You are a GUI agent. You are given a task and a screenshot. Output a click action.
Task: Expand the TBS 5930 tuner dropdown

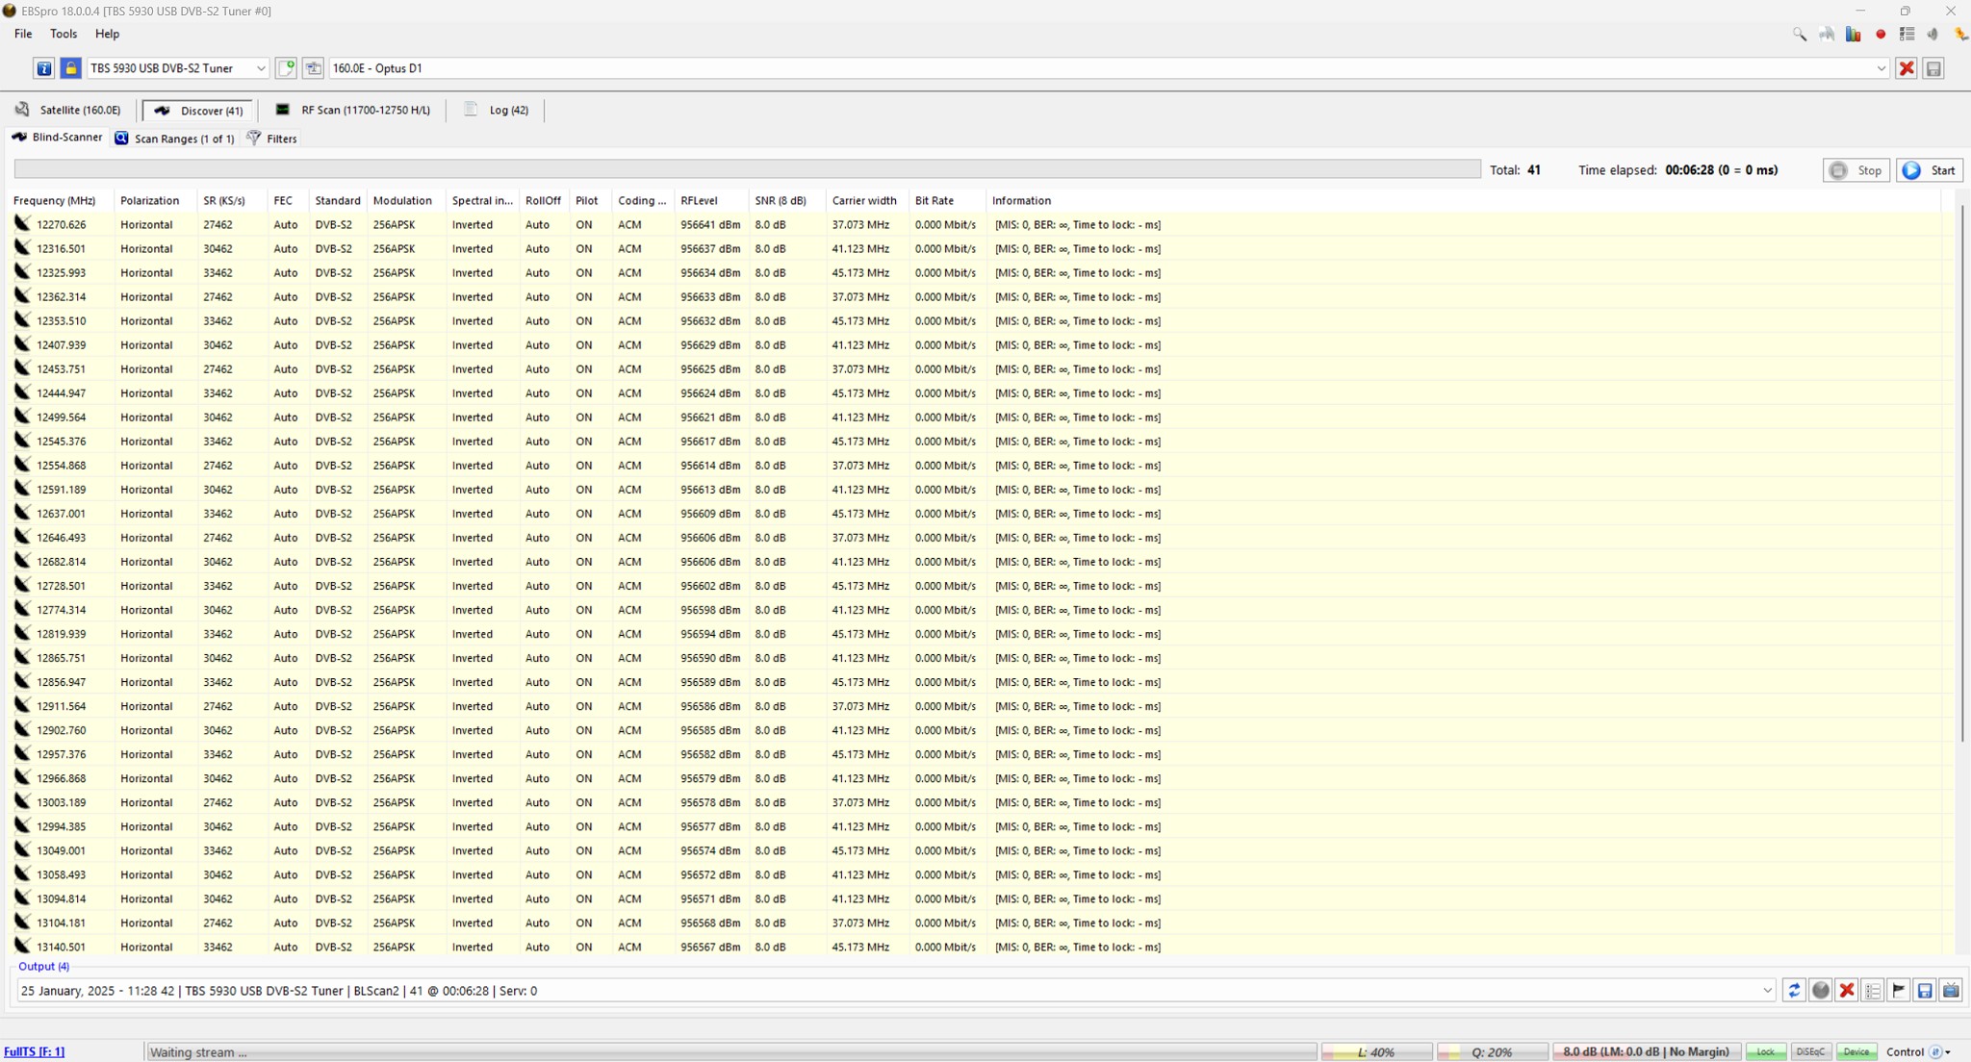pos(260,68)
